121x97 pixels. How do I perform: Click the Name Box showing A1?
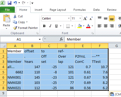[x=19, y=39]
